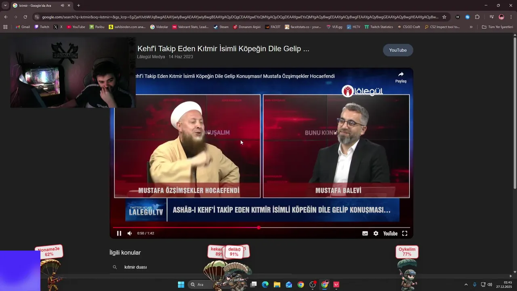Open X bookmark
This screenshot has height=291, width=517.
click(x=58, y=27)
